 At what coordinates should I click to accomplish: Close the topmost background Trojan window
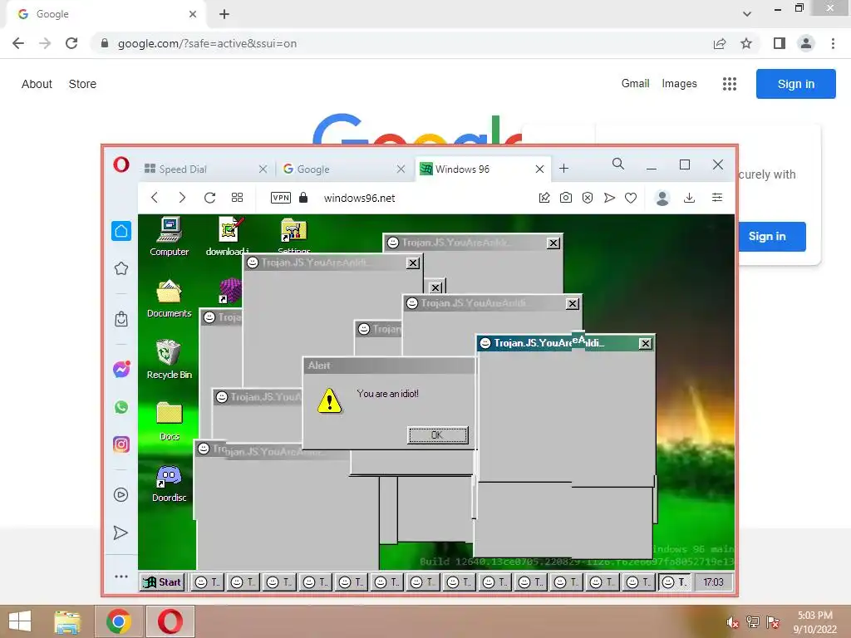(553, 243)
